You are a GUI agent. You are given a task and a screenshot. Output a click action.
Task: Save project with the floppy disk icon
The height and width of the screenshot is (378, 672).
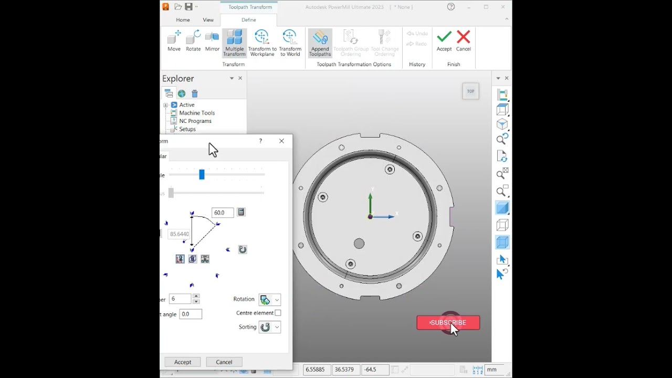(x=188, y=7)
